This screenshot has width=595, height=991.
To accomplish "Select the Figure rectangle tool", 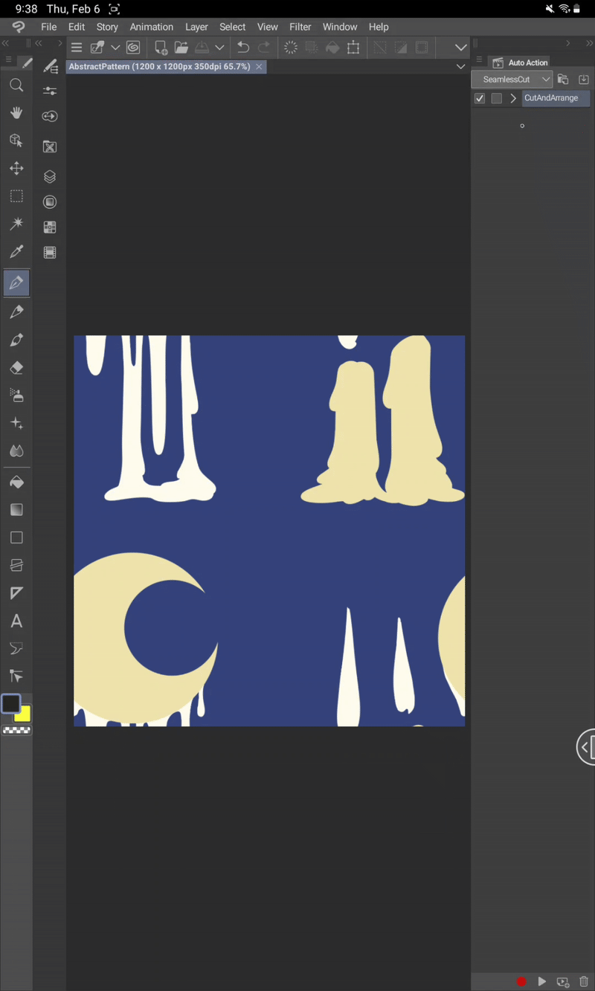I will [16, 538].
